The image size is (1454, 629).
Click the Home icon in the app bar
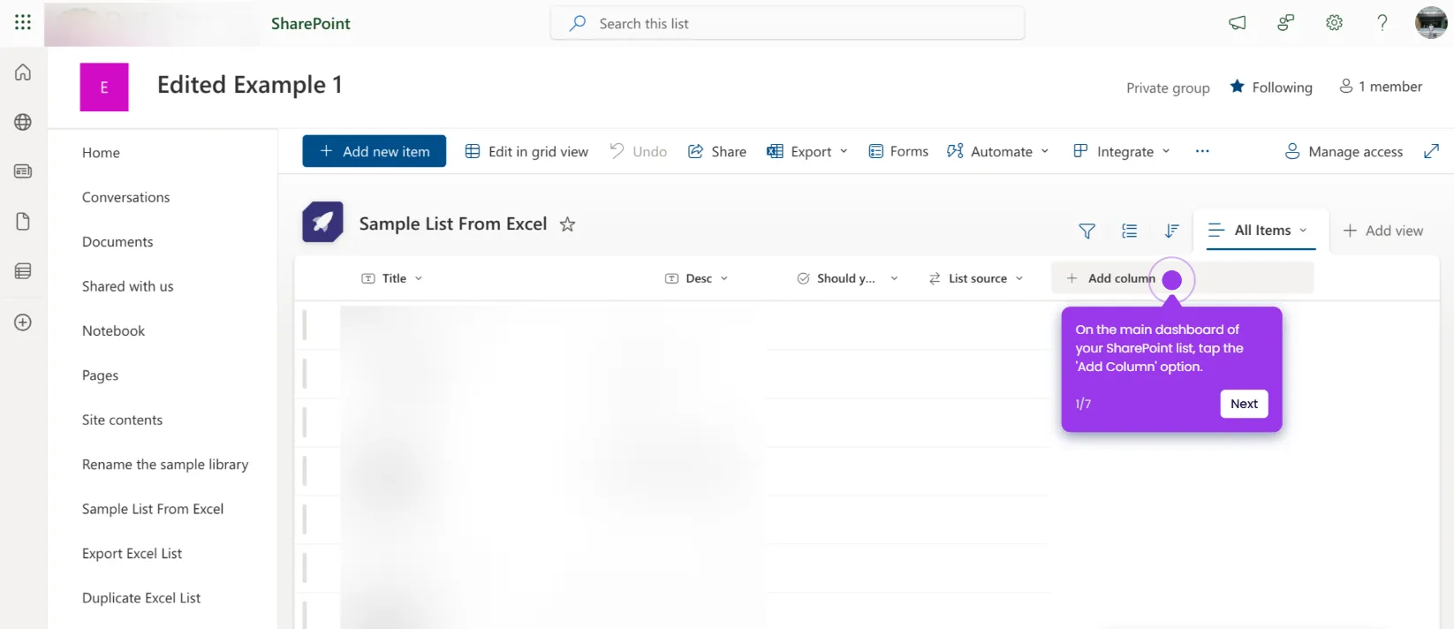(23, 72)
